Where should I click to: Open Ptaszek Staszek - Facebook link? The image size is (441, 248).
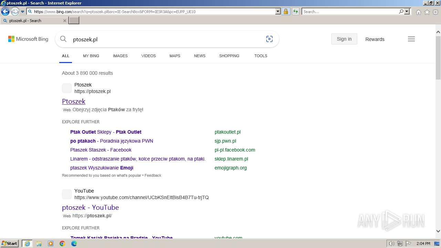[101, 150]
